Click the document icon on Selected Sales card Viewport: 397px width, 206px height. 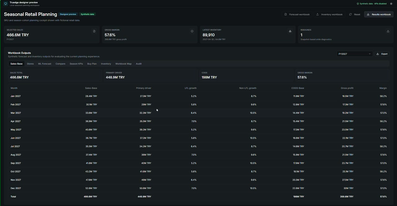pos(94,31)
